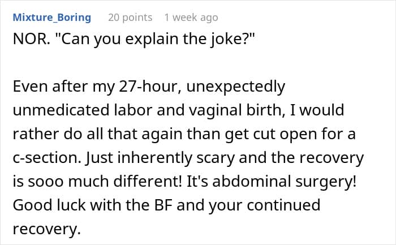The width and height of the screenshot is (396, 245).
Task: Click the word "c-section" in comment
Action: 47,158
